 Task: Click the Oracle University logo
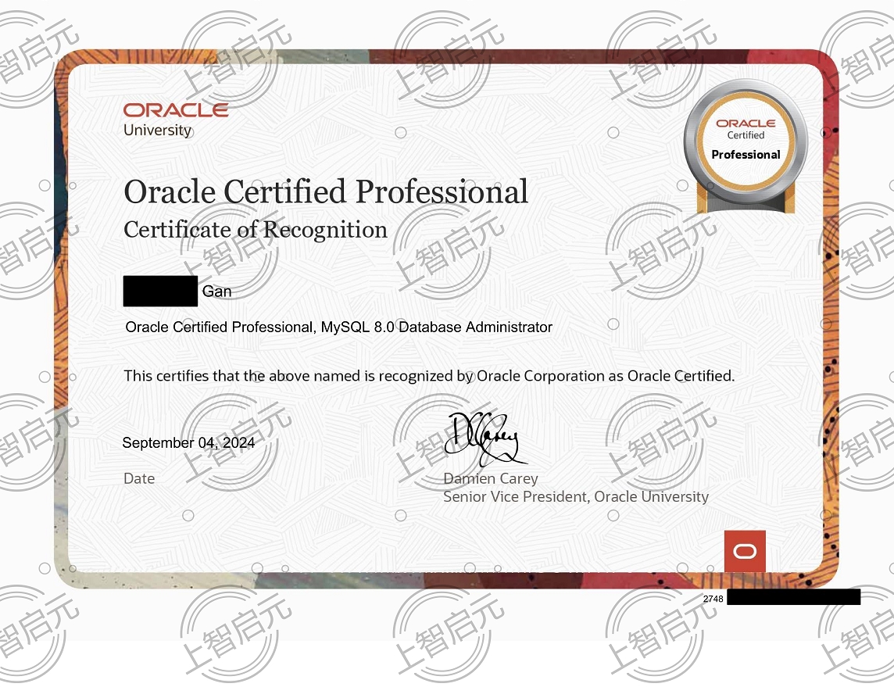coord(176,120)
